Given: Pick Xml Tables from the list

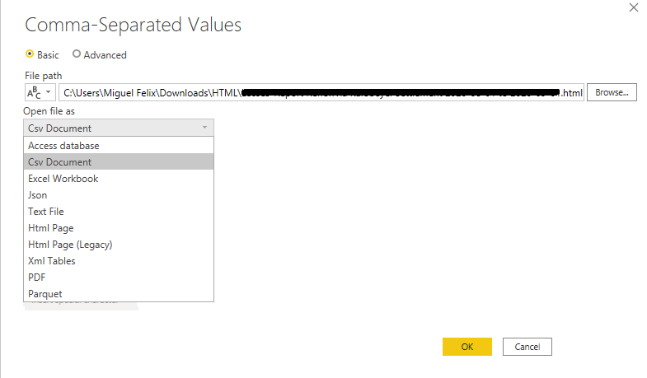Looking at the screenshot, I should point(52,261).
